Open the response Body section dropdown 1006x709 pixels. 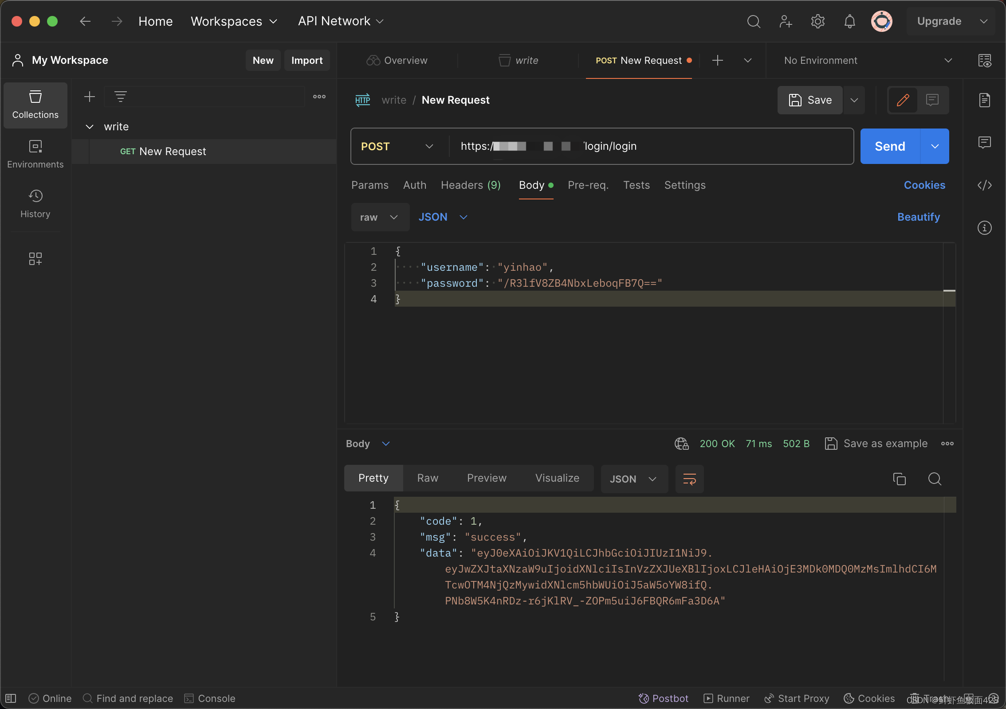[368, 444]
